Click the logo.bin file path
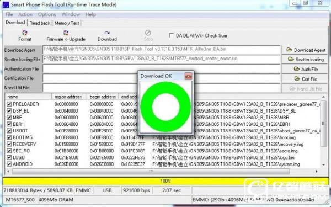Image resolution: width=331 pixels, height=207 pixels. [x=223, y=157]
